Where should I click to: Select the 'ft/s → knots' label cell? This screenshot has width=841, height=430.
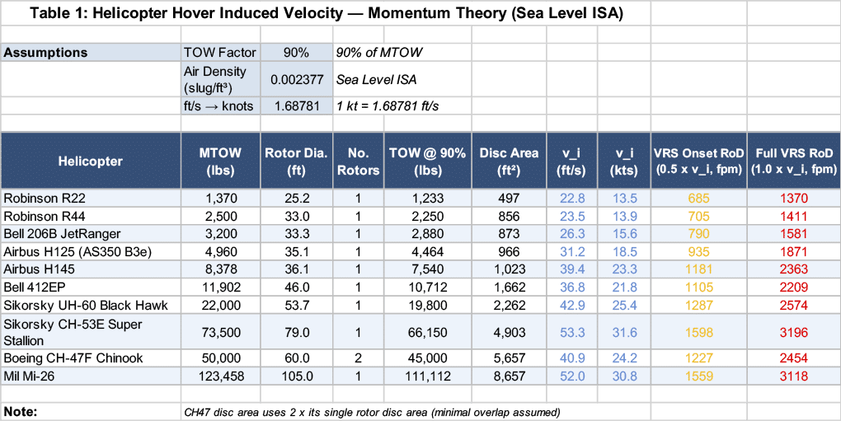pyautogui.click(x=222, y=106)
